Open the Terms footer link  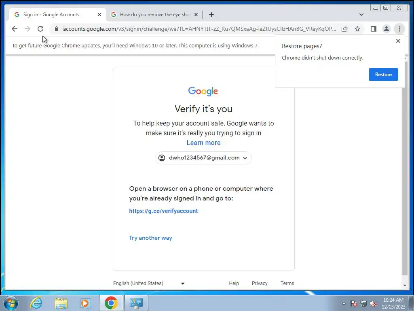tap(287, 283)
